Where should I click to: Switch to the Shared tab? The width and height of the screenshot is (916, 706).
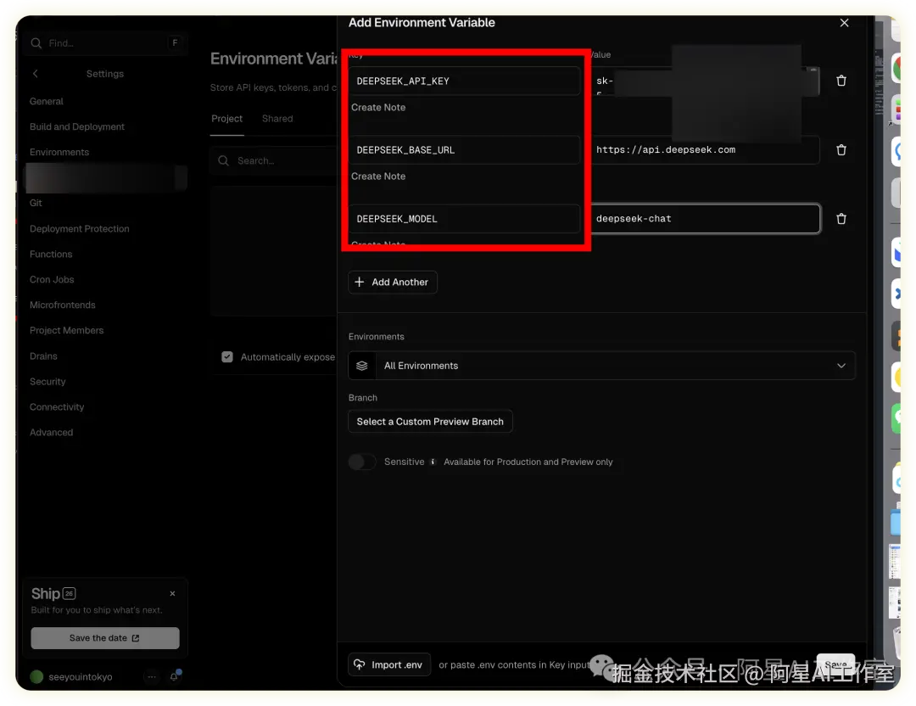coord(277,119)
